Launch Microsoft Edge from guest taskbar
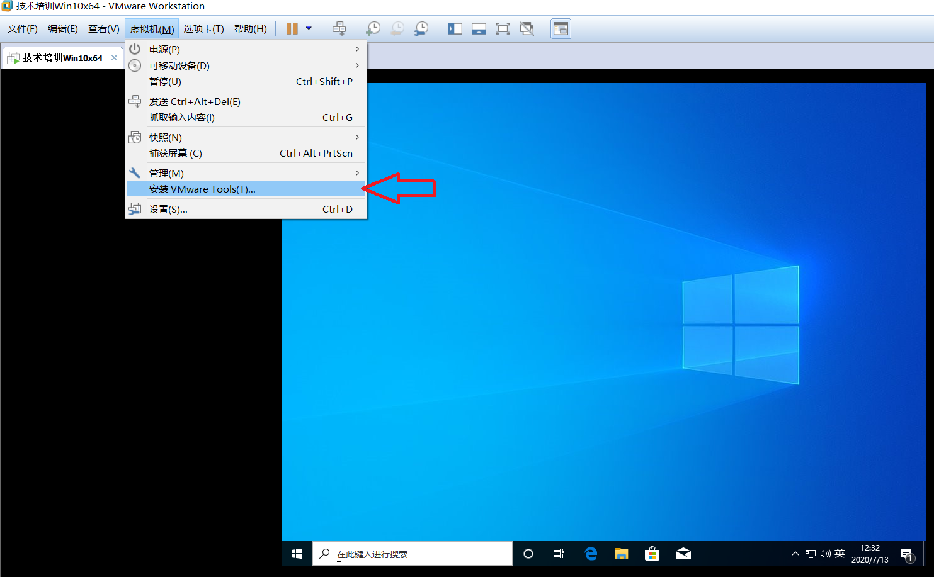This screenshot has height=577, width=934. pos(590,554)
